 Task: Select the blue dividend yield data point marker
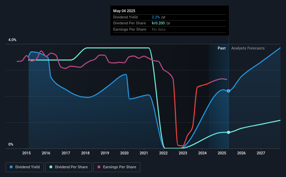point(229,91)
